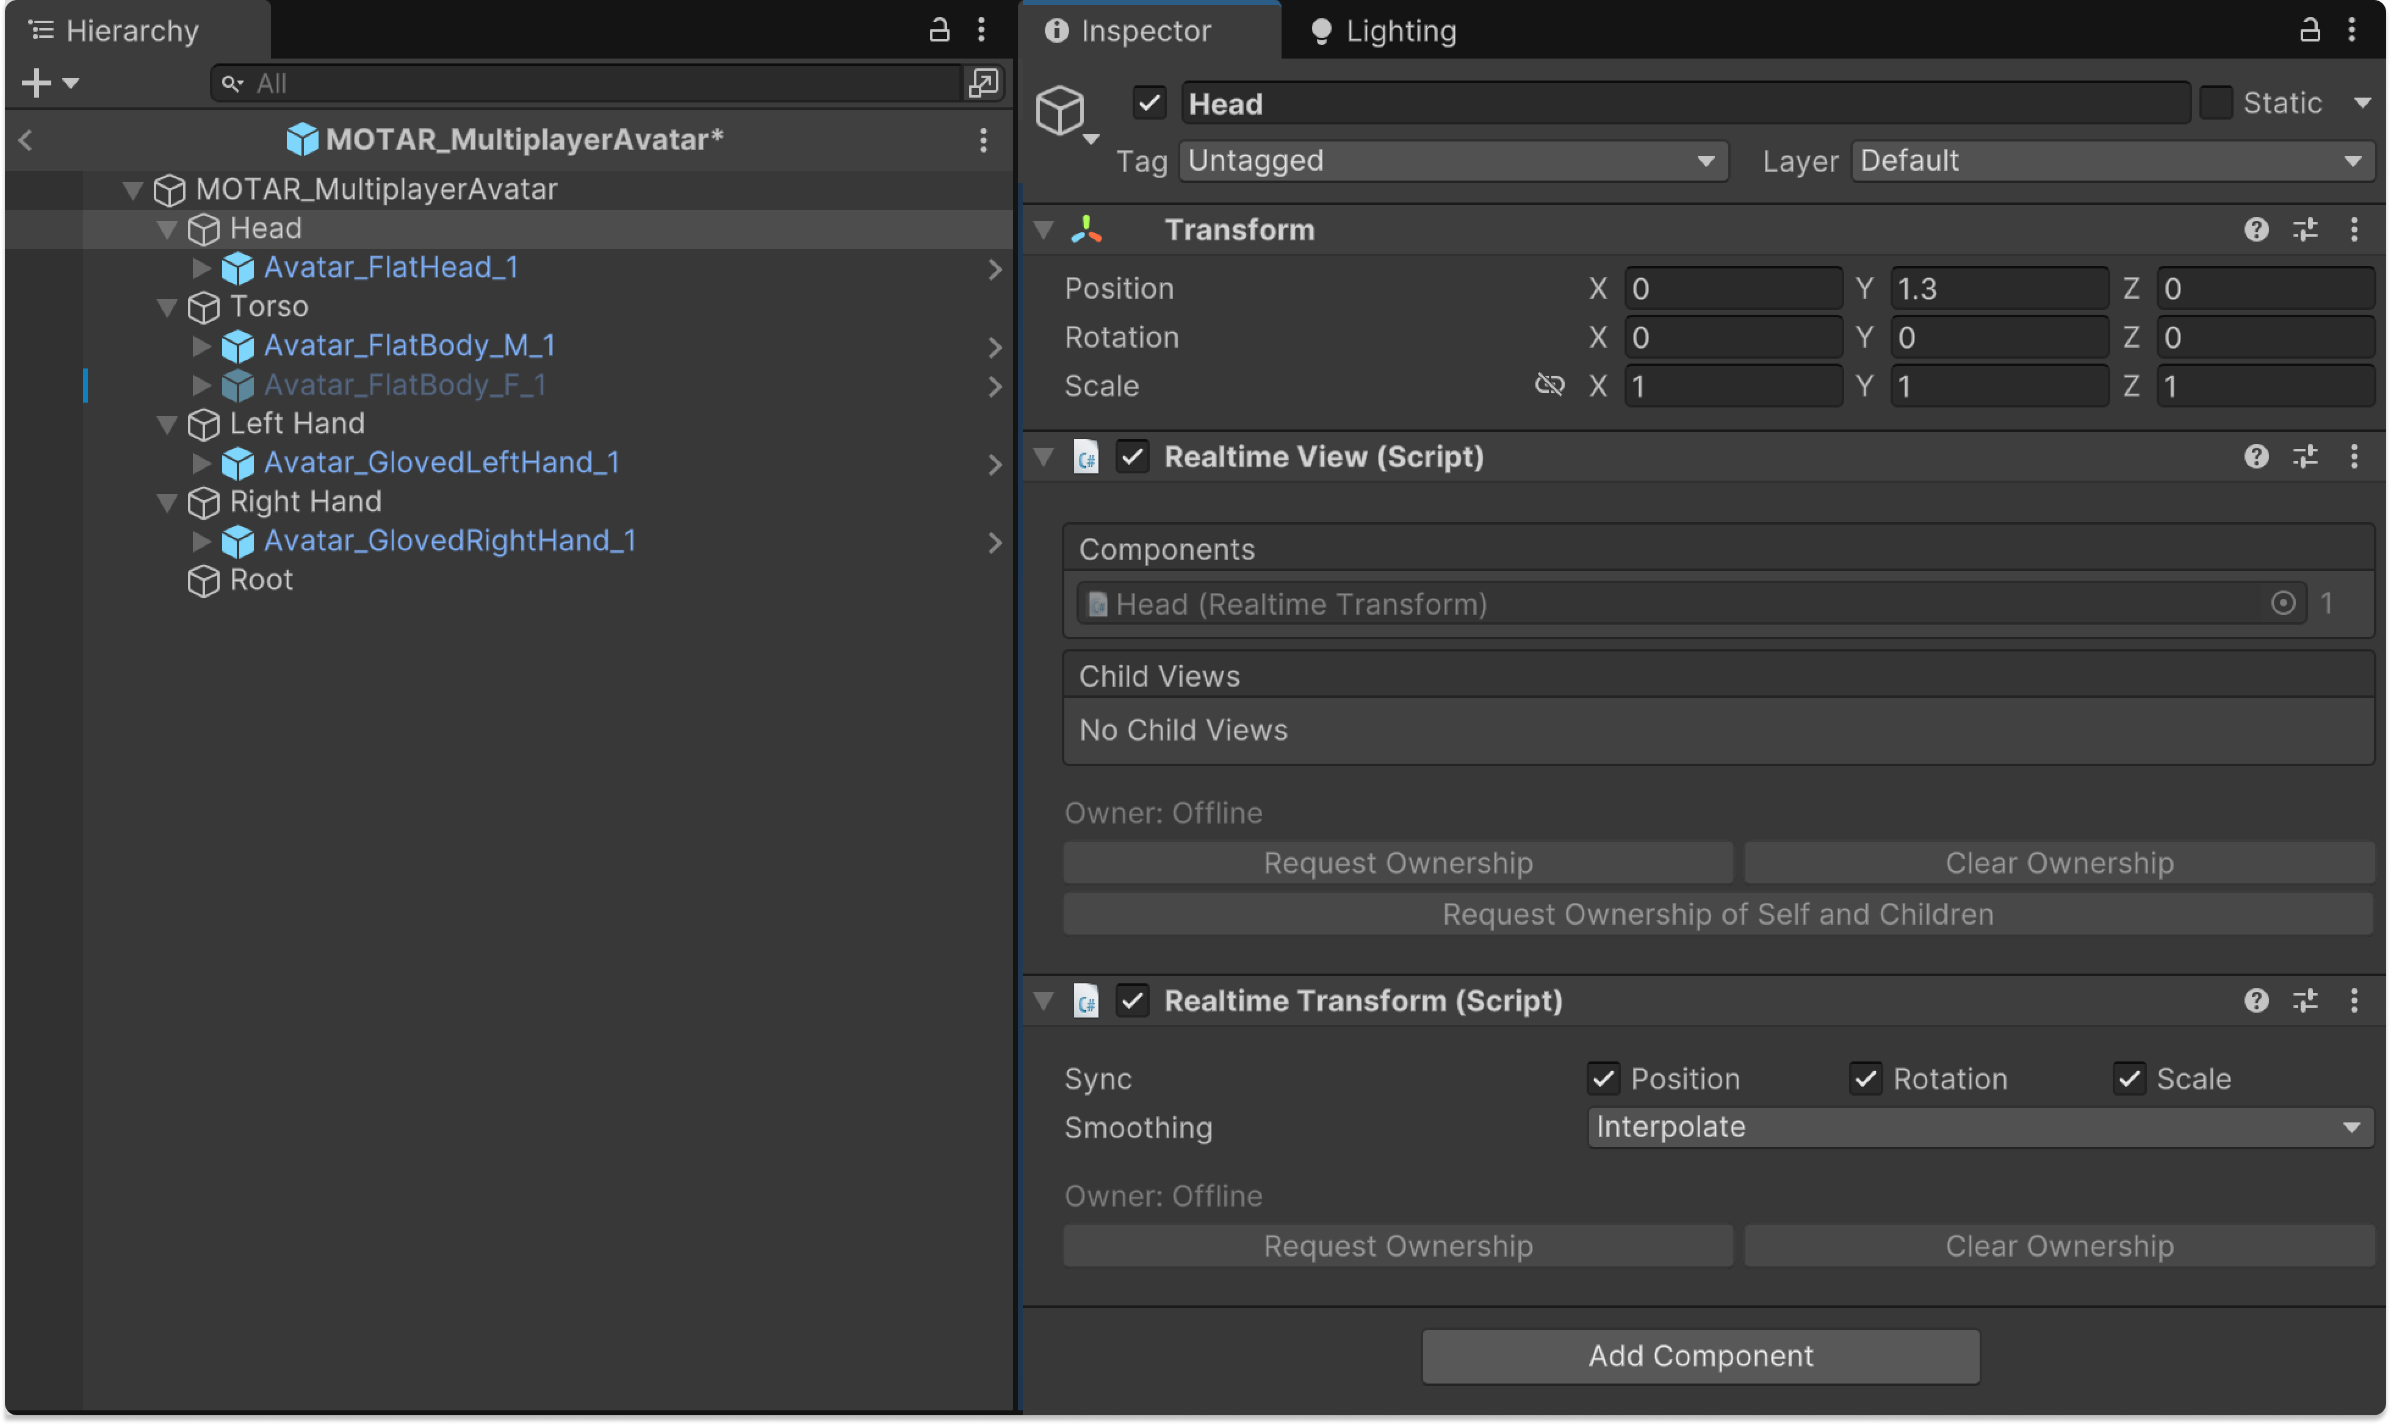The height and width of the screenshot is (1425, 2391).
Task: Open the scene search picker icon in Hierarchy
Action: [983, 84]
